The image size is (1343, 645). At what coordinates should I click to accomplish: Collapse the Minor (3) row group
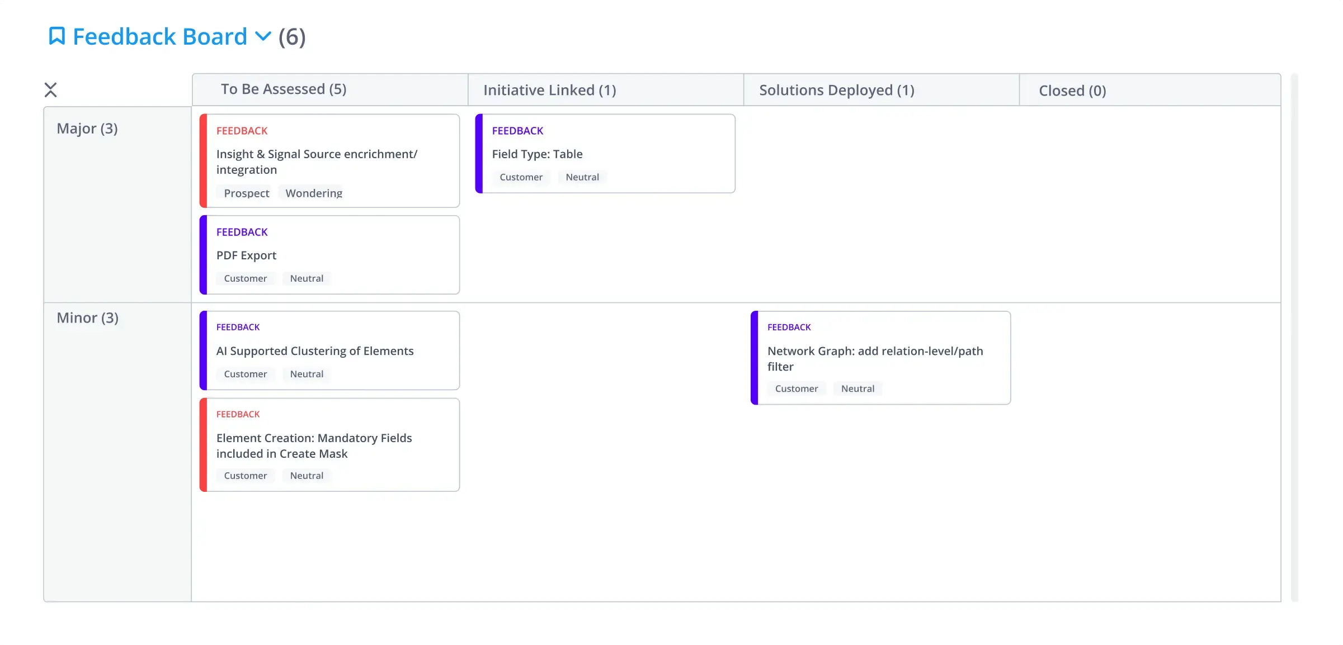[87, 318]
